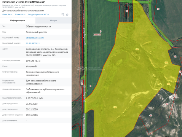
Task: Click the zoom-to-object magnifier icon
Action: click(63, 14)
